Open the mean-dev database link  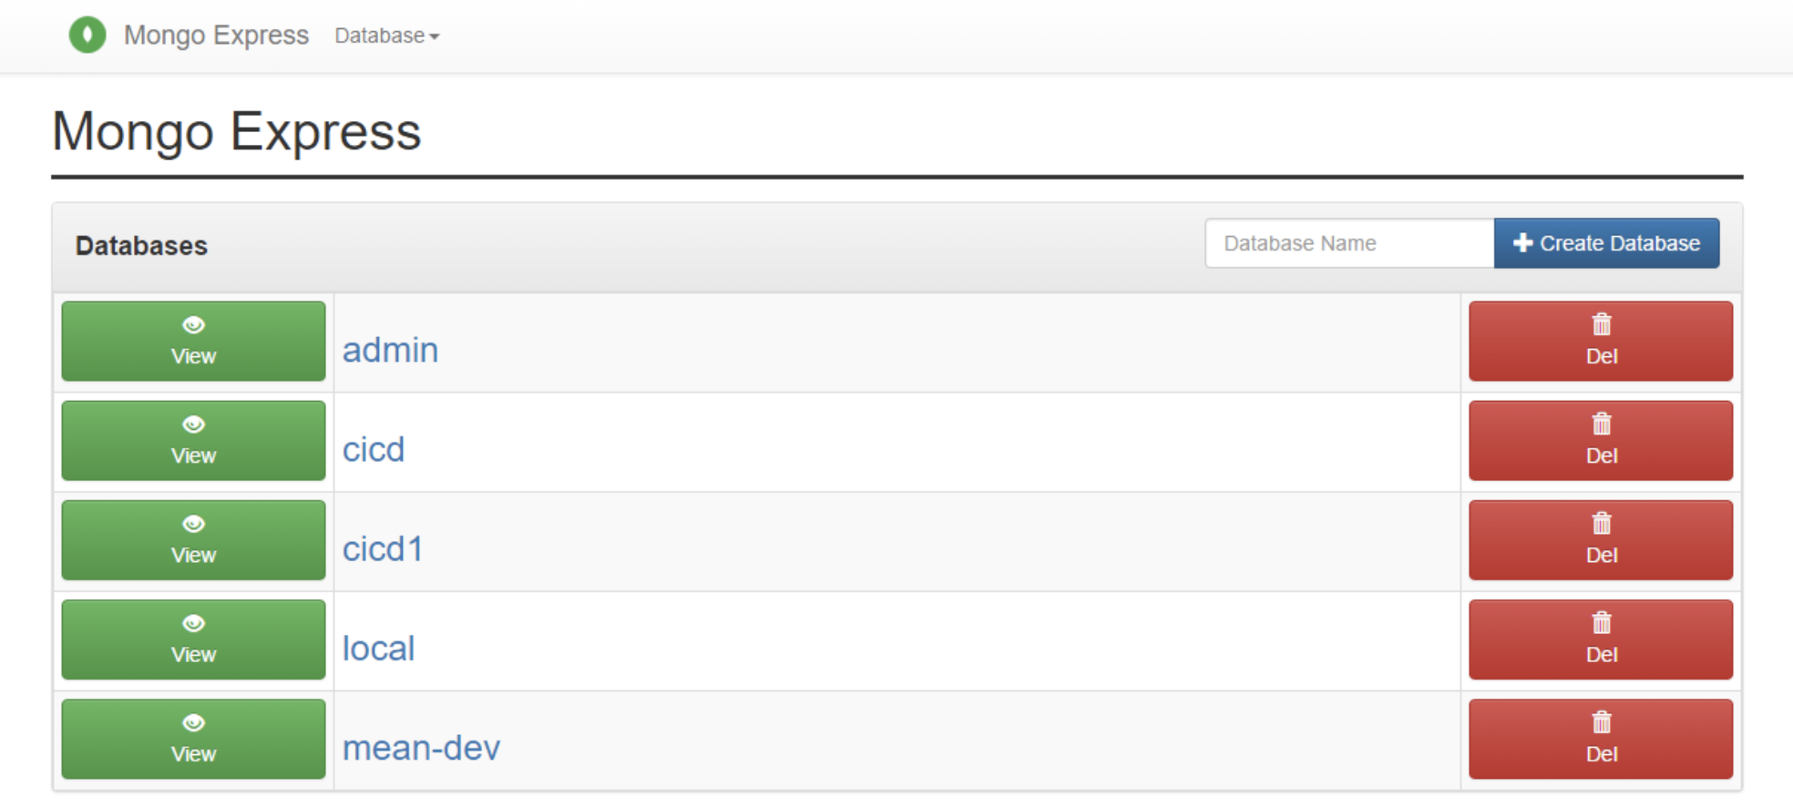(x=421, y=748)
